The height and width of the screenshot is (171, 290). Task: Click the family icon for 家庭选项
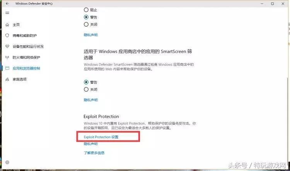click(7, 79)
